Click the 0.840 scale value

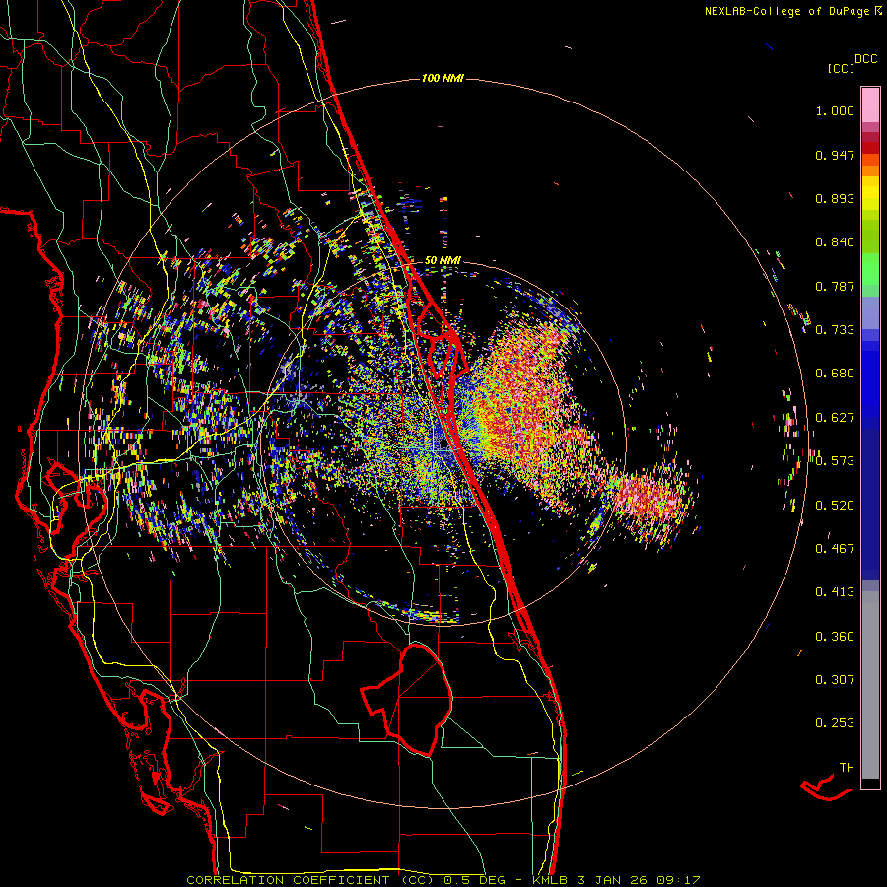click(x=835, y=242)
